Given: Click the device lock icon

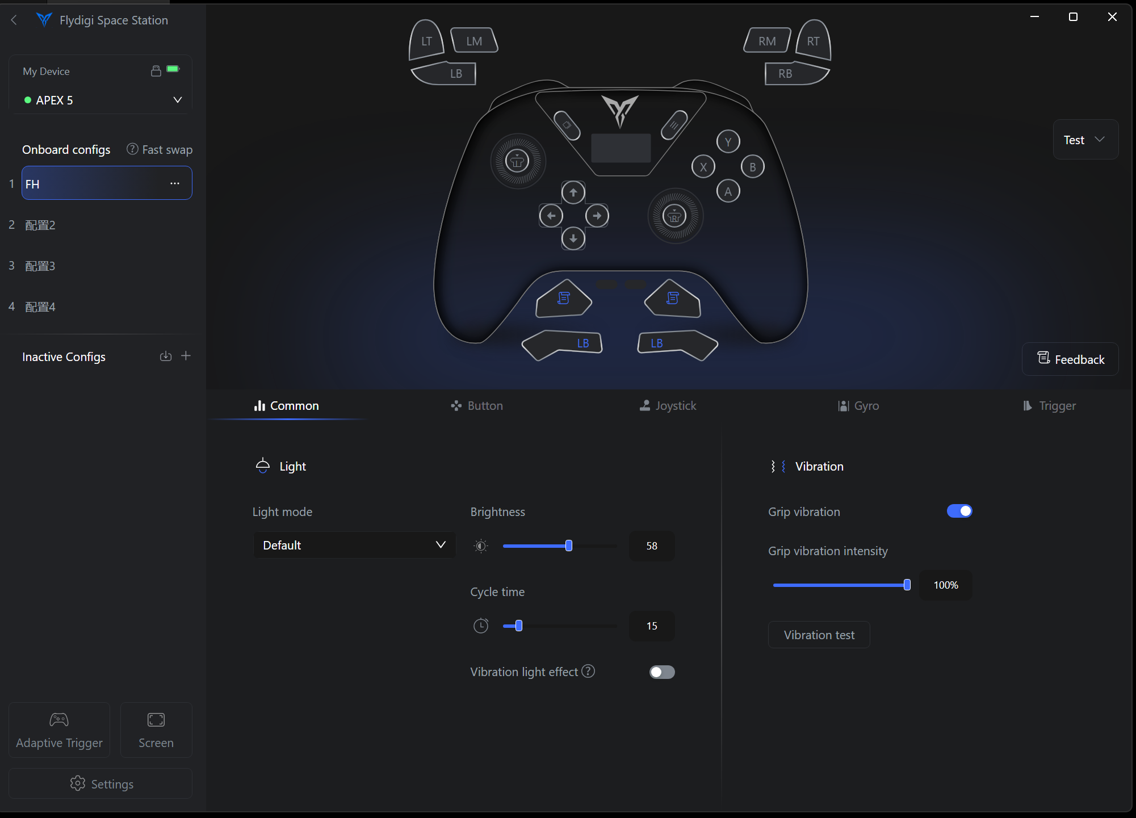Looking at the screenshot, I should (x=156, y=71).
